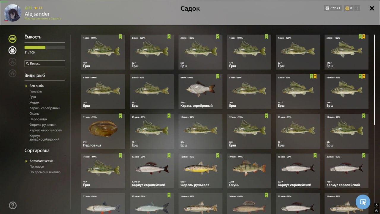Filter fish by Голавль species
Image resolution: width=380 pixels, height=214 pixels.
(36, 91)
